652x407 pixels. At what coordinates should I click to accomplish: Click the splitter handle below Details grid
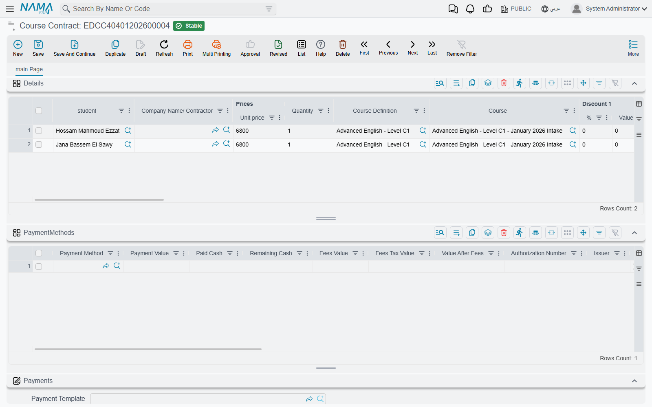pos(326,219)
